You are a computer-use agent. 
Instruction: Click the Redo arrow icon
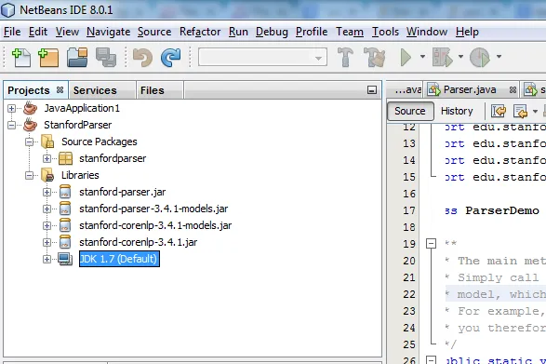(x=170, y=58)
